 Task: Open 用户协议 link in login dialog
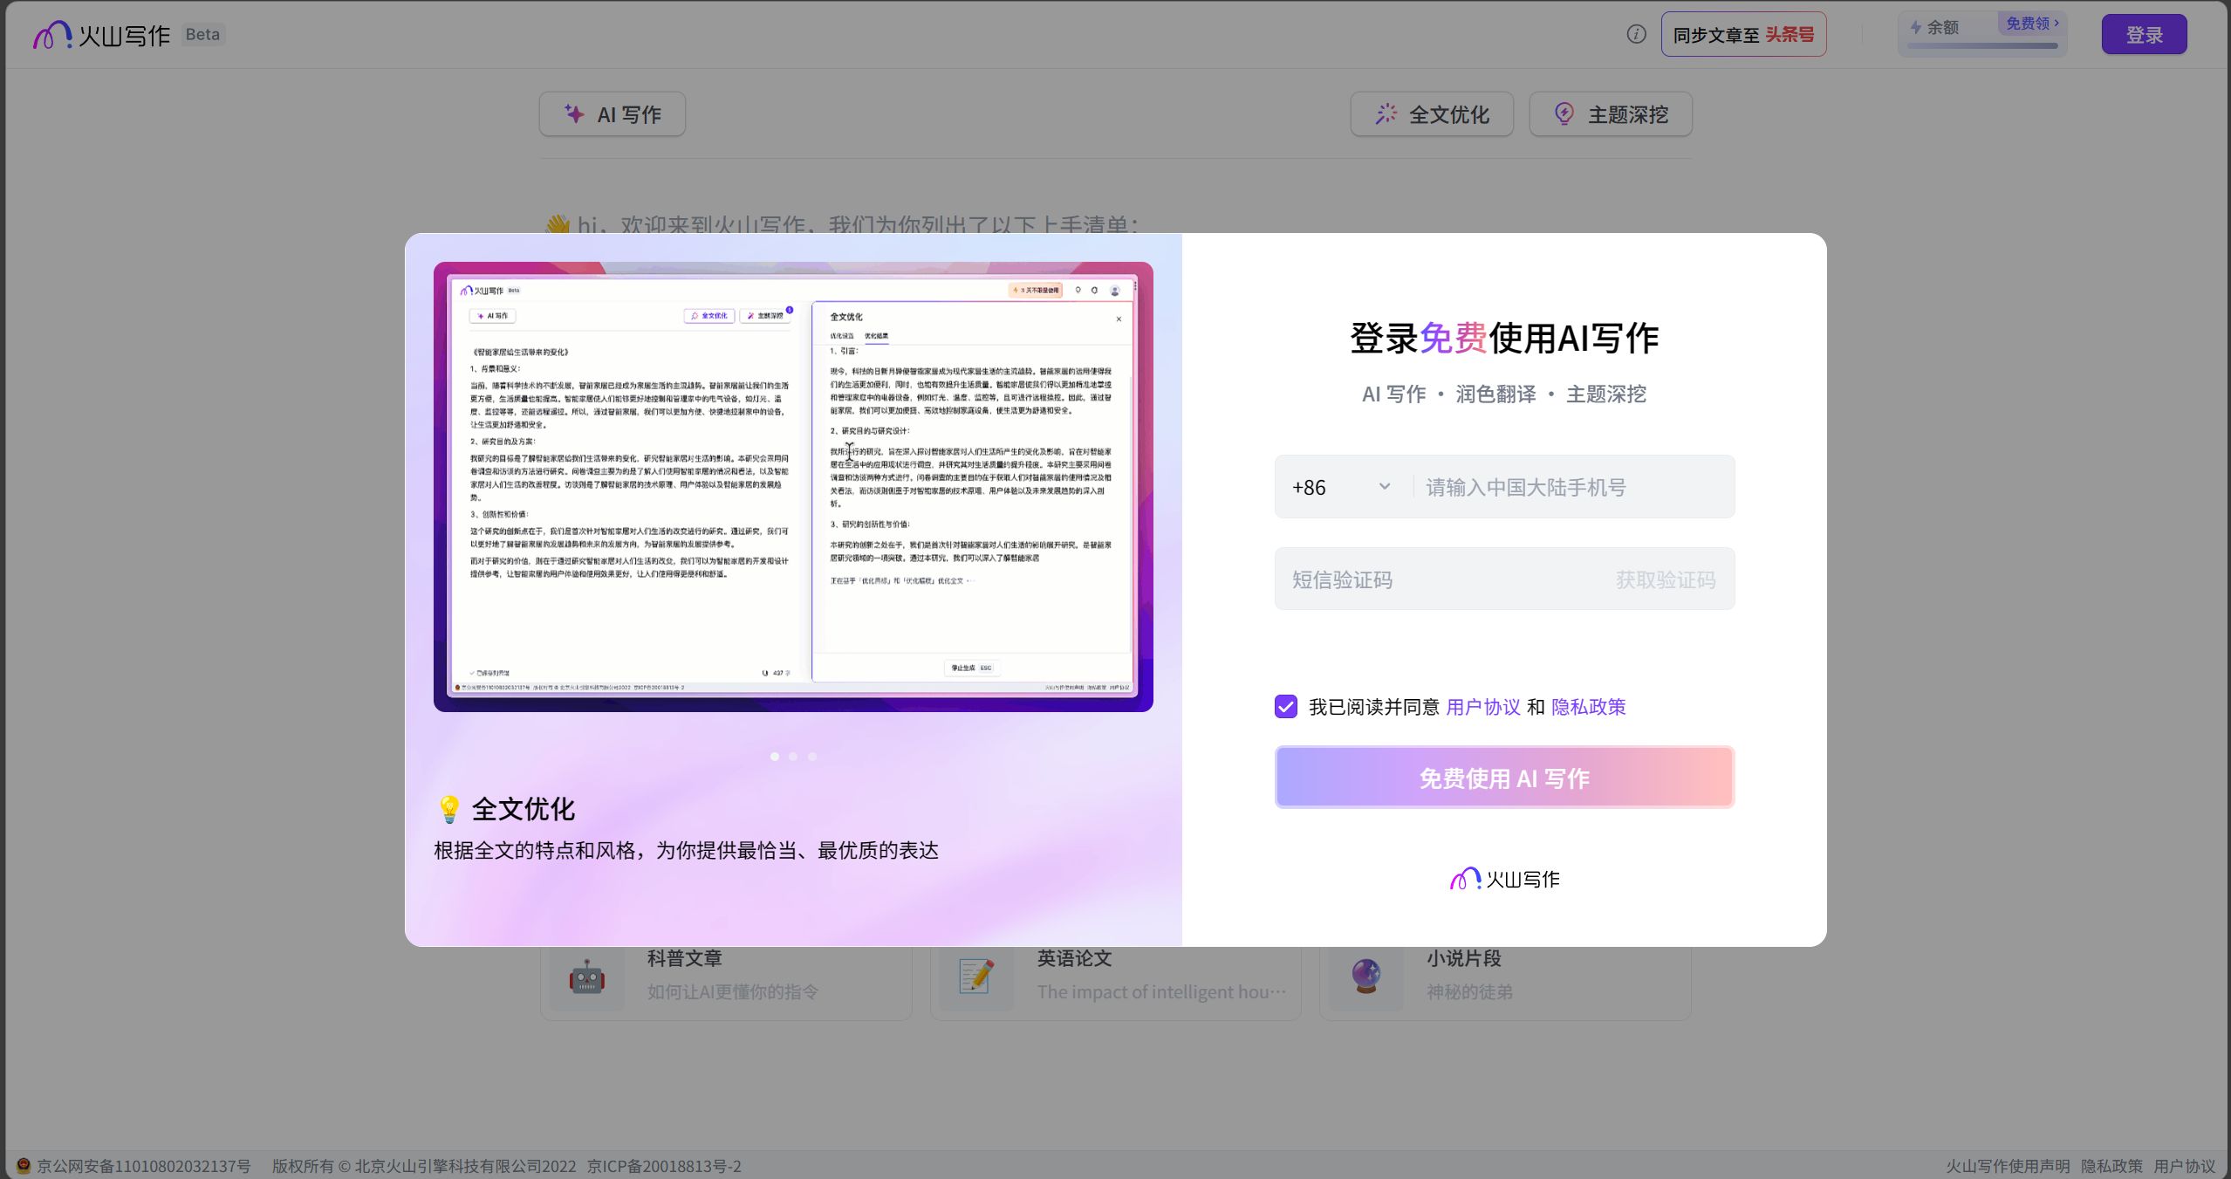pos(1483,707)
